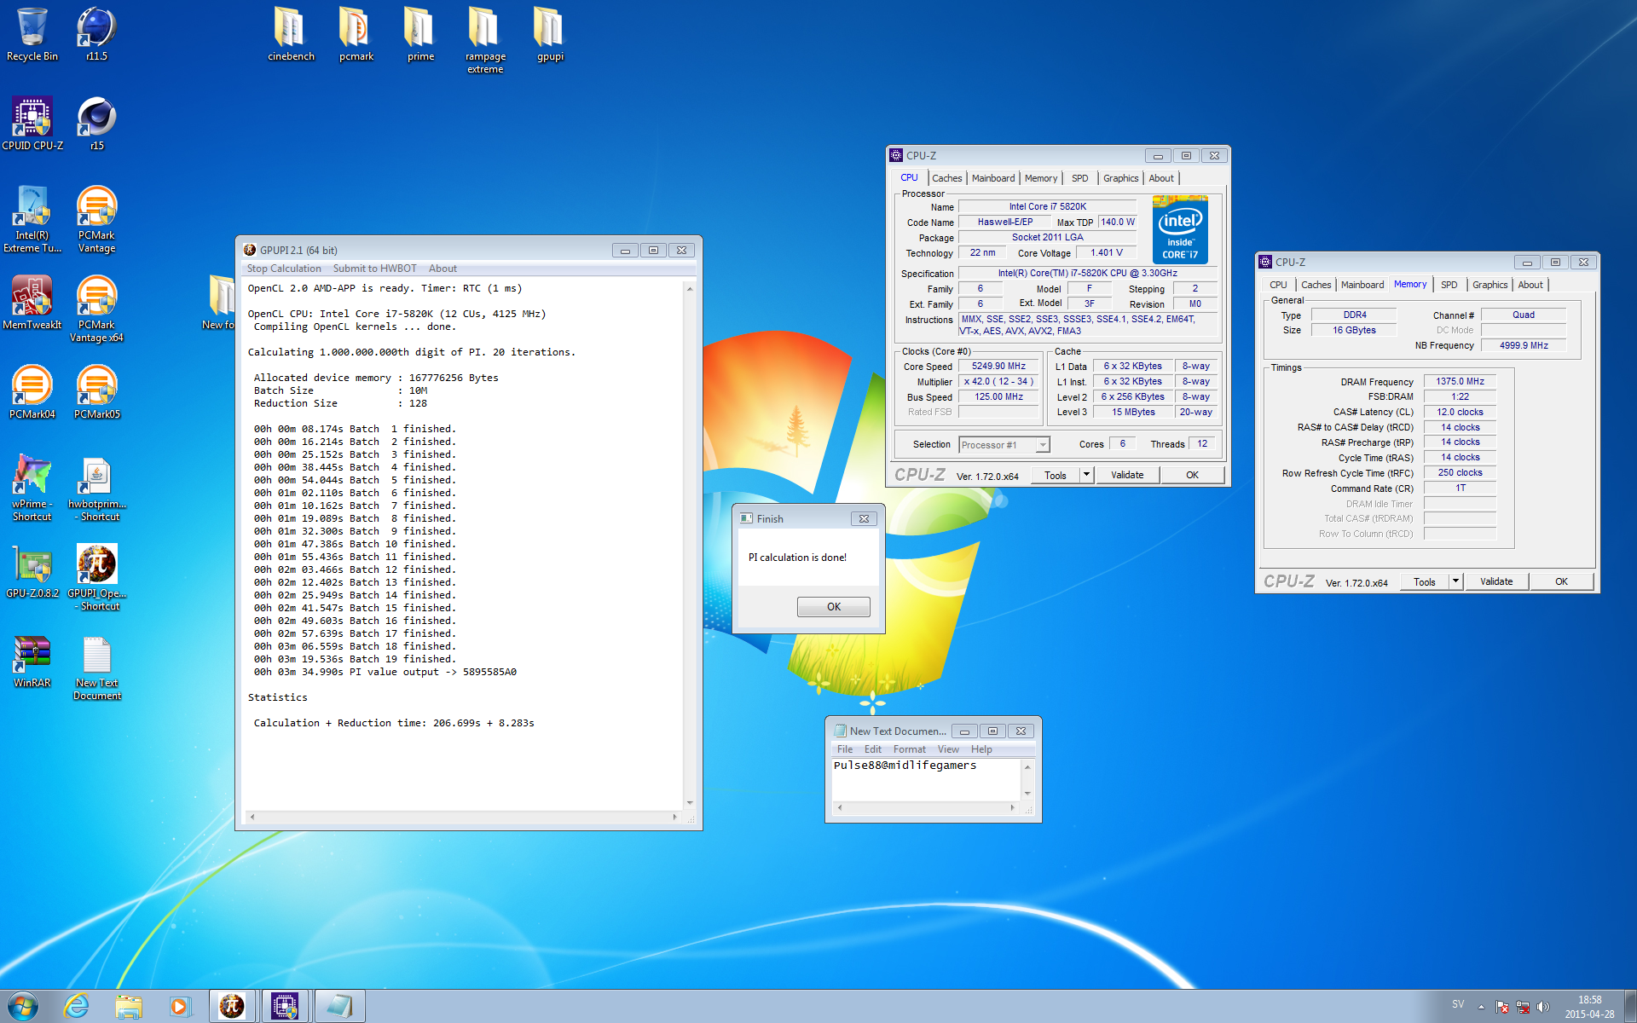Click OK in right CPU-Z window

(1561, 581)
